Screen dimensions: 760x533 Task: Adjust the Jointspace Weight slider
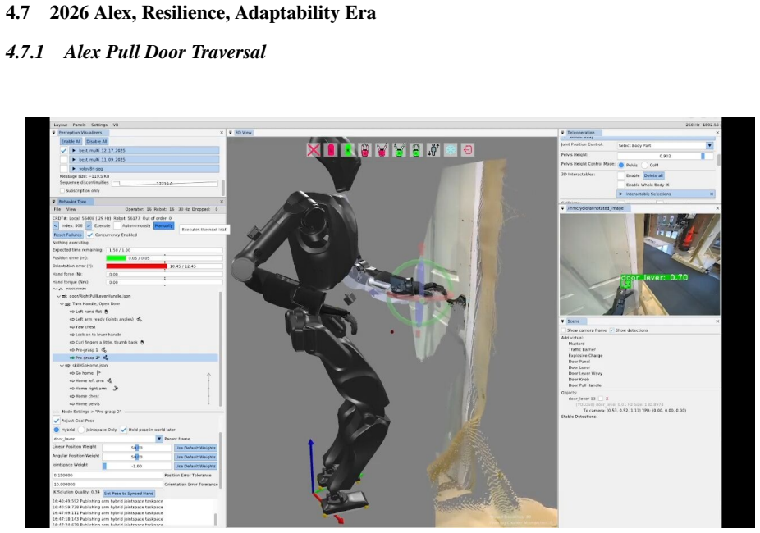pyautogui.click(x=137, y=466)
